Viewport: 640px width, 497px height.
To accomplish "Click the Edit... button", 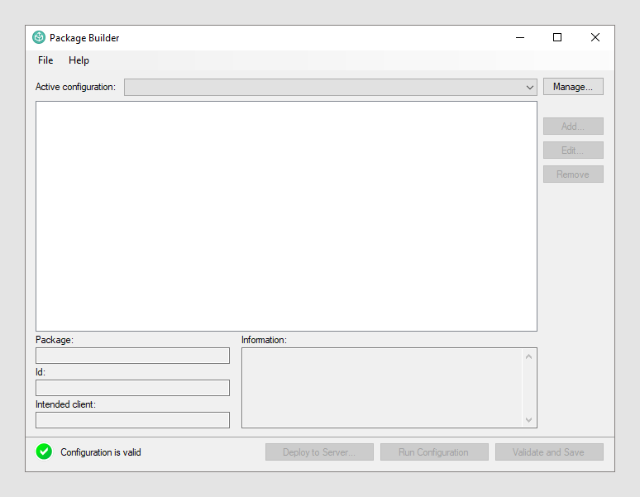I will click(573, 151).
